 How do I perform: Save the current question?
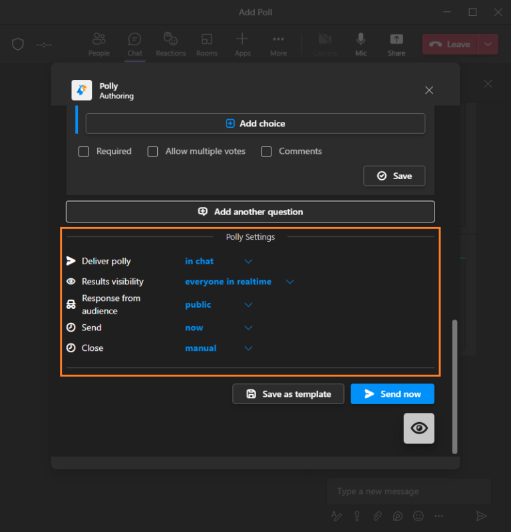(x=394, y=176)
